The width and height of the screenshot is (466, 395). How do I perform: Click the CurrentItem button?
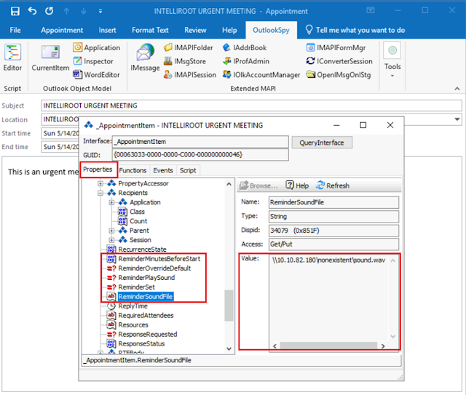coord(50,58)
